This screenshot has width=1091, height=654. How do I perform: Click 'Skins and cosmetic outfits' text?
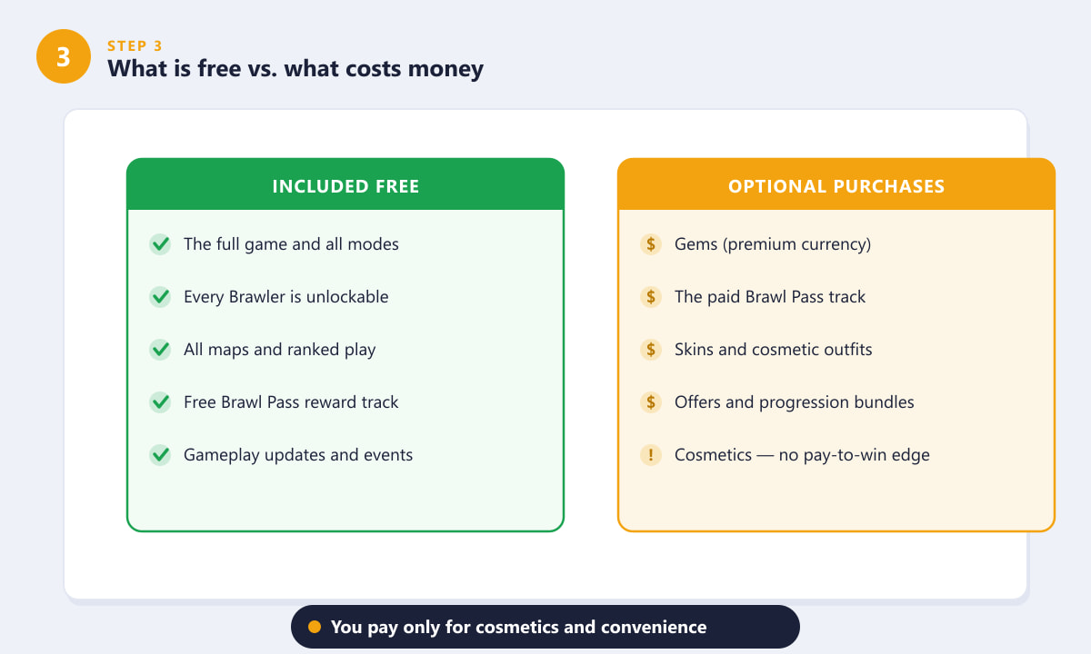coord(774,350)
